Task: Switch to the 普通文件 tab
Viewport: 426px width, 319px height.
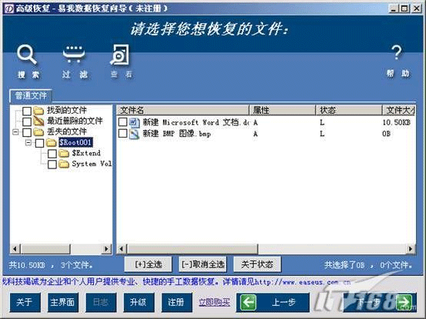Action: point(31,95)
